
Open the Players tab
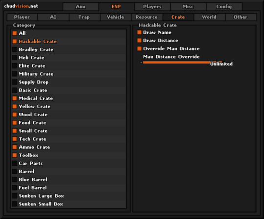point(152,7)
